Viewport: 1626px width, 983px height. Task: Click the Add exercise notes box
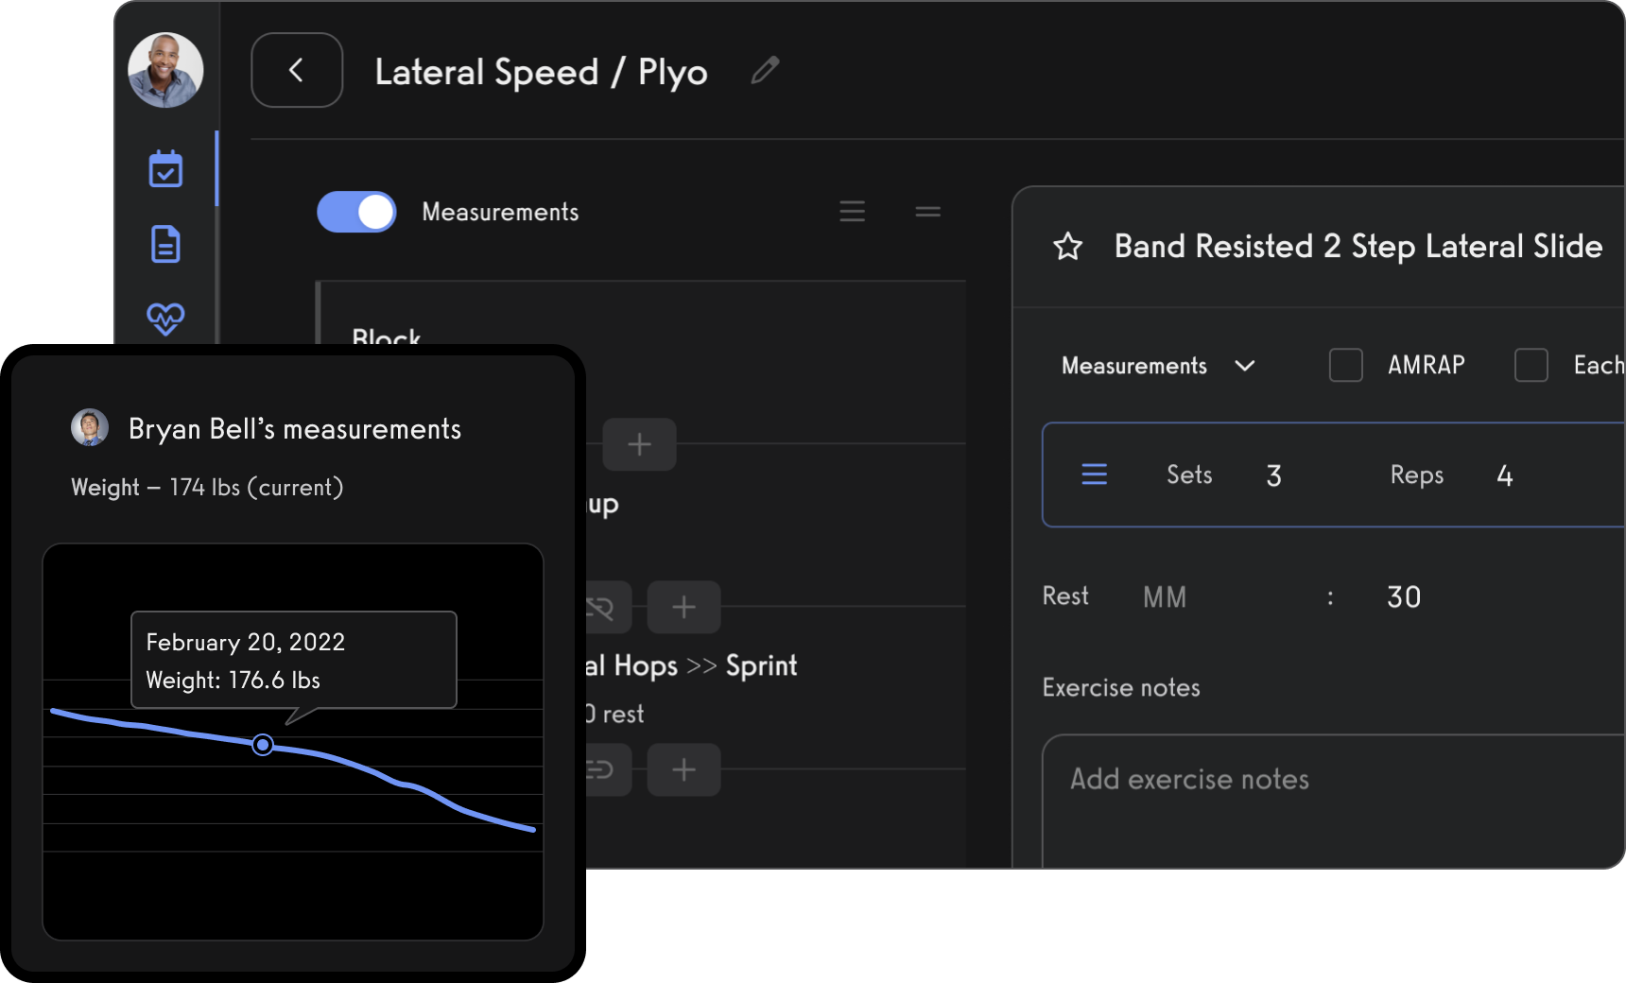click(1333, 802)
